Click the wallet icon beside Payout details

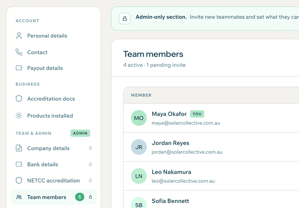pos(19,68)
